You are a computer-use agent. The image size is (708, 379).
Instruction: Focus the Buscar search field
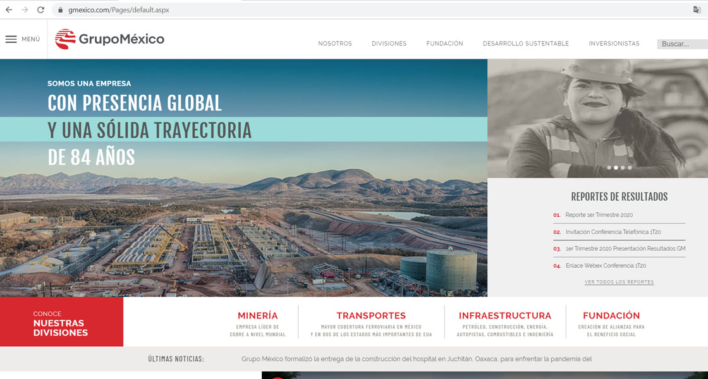click(x=682, y=44)
